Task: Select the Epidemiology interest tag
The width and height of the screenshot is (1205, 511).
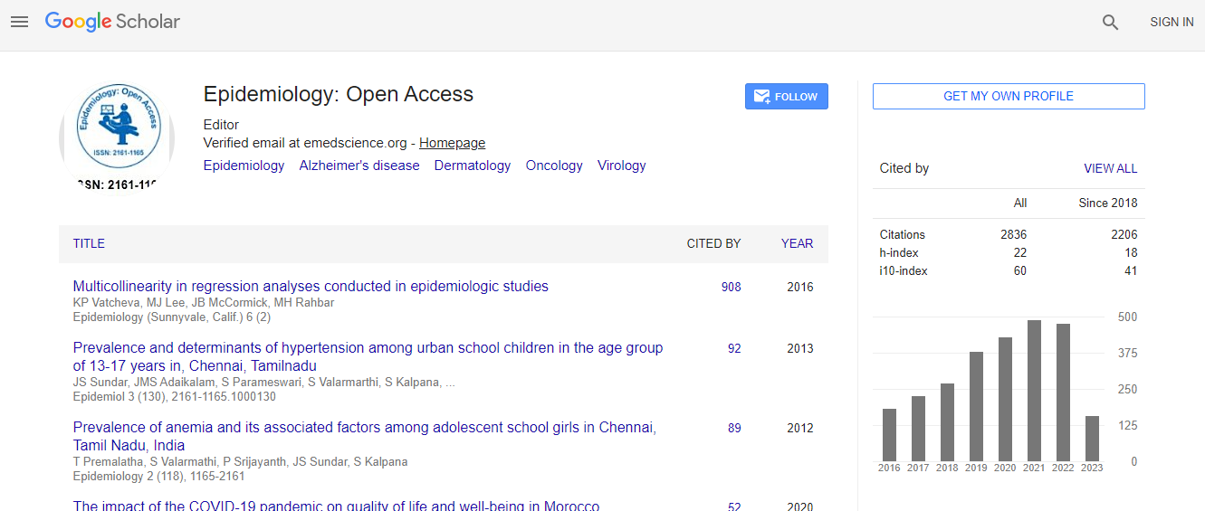Action: click(244, 166)
